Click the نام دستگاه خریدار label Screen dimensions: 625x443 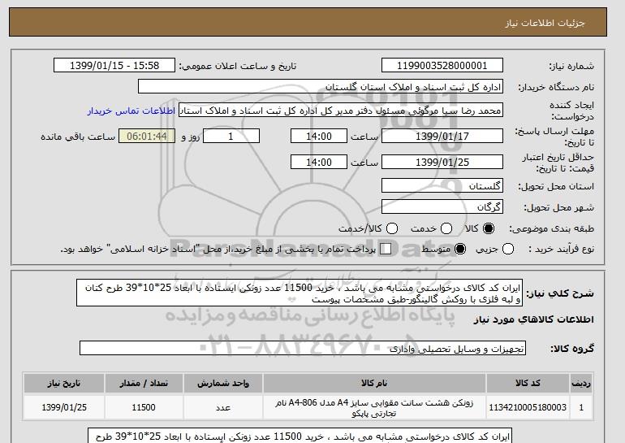(x=556, y=87)
